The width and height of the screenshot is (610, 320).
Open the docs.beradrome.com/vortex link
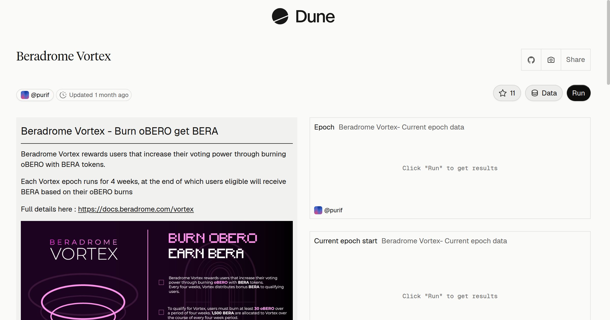(x=136, y=209)
